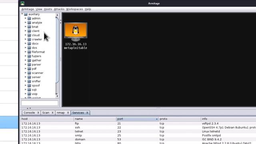Click the dos folder icon
The height and width of the screenshot is (144, 256).
(29, 48)
